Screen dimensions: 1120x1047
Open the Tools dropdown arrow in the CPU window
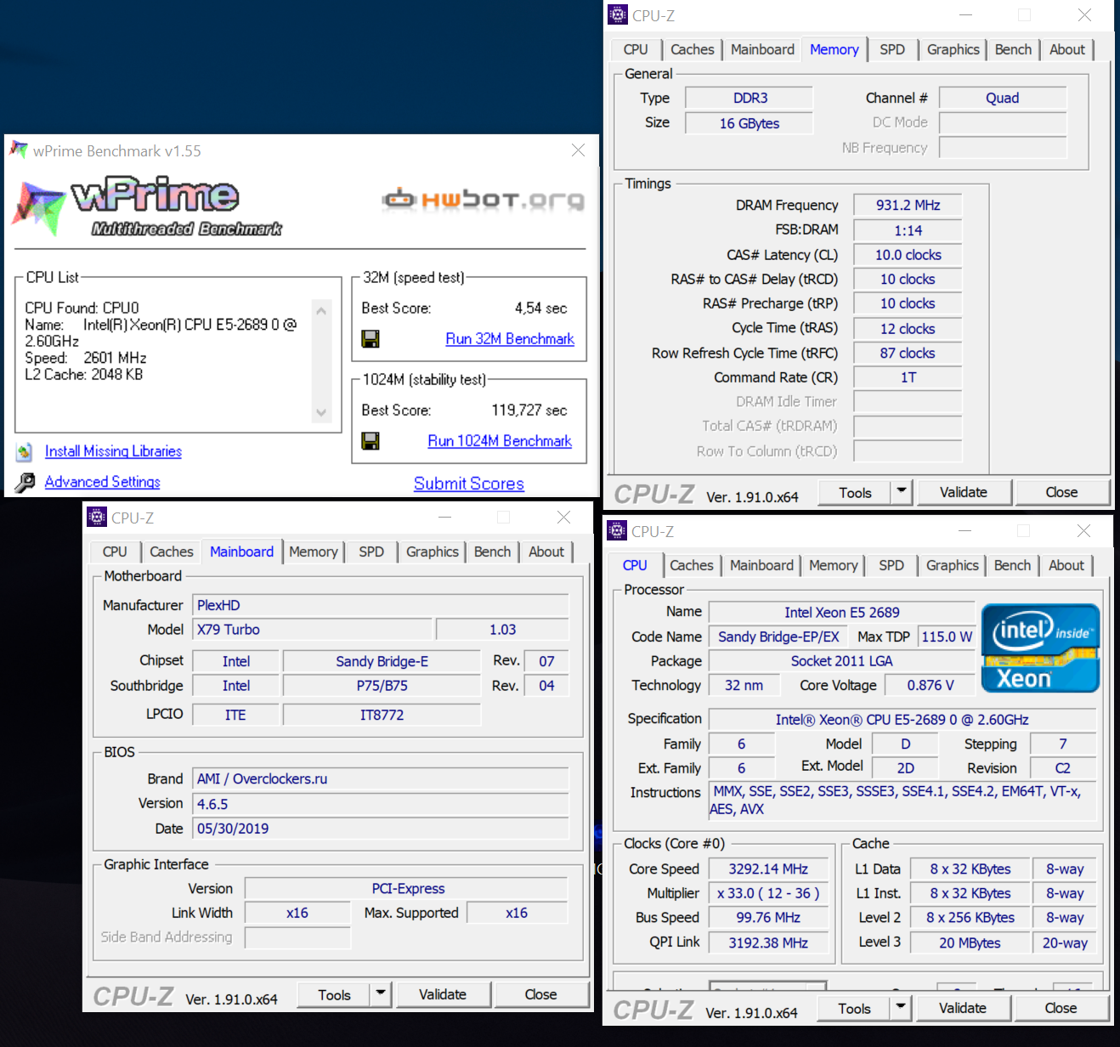(x=901, y=1008)
